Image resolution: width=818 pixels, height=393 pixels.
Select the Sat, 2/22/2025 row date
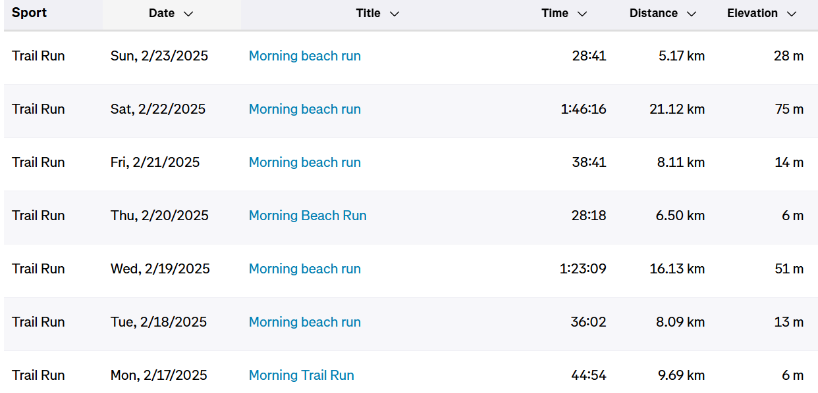pos(158,109)
